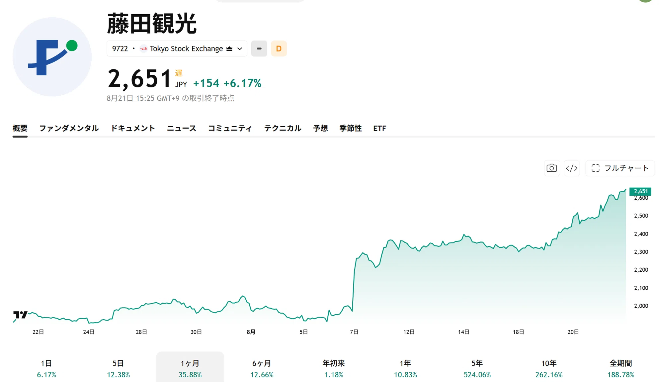Expand the Tokyo Stock Exchange dropdown chevron
The image size is (664, 382).
240,49
